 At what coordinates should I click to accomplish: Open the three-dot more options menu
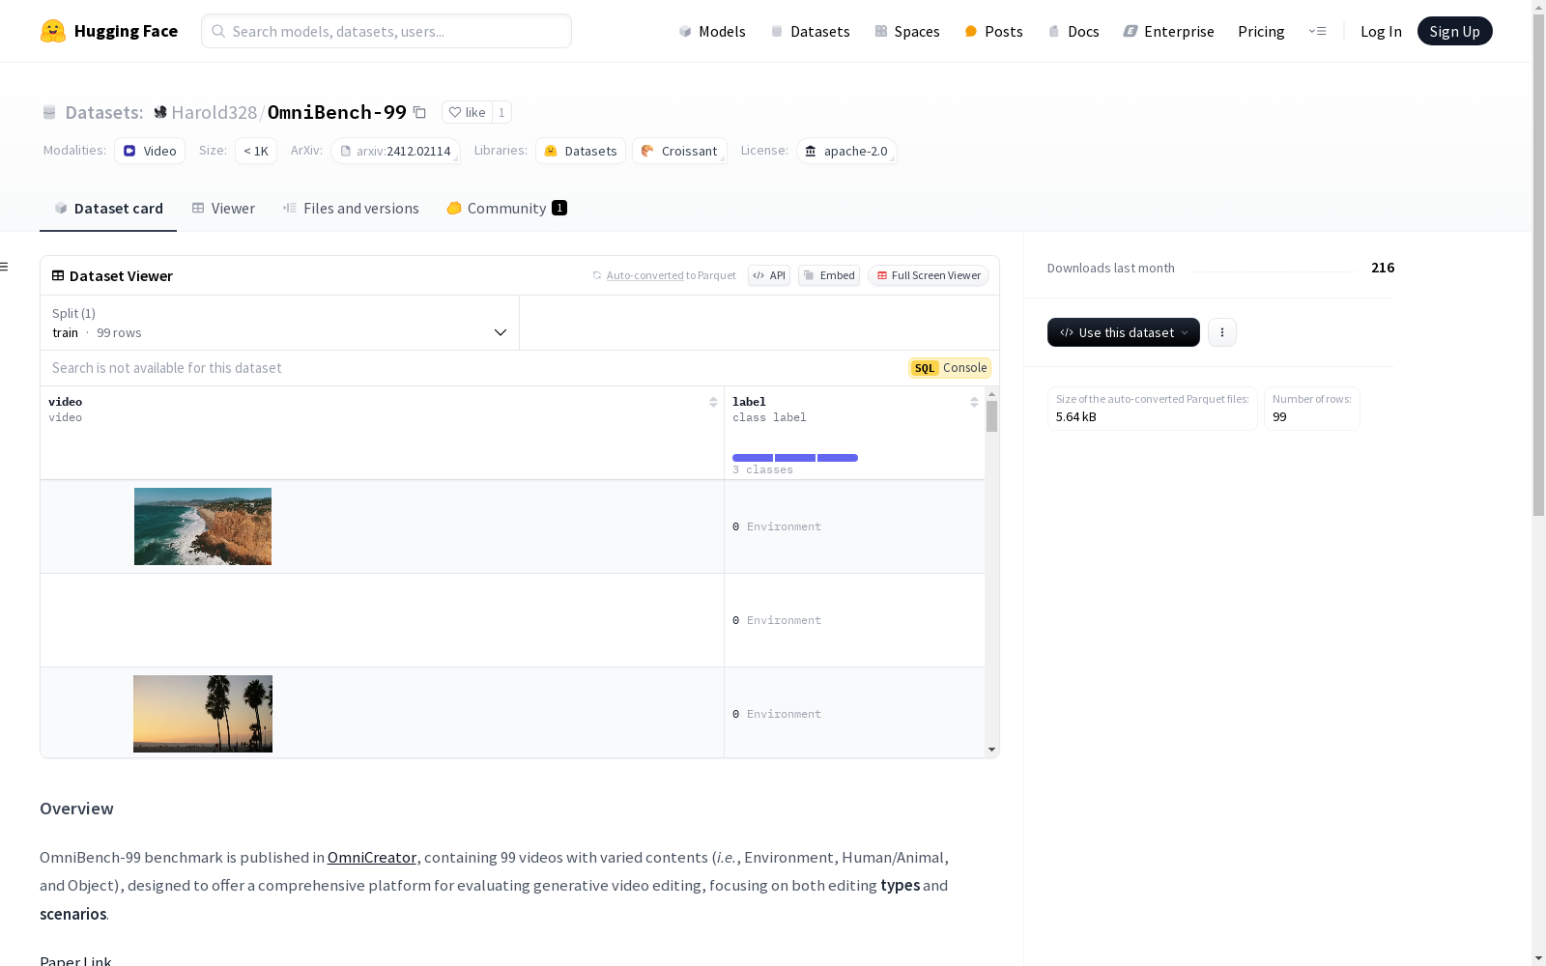pyautogui.click(x=1222, y=332)
